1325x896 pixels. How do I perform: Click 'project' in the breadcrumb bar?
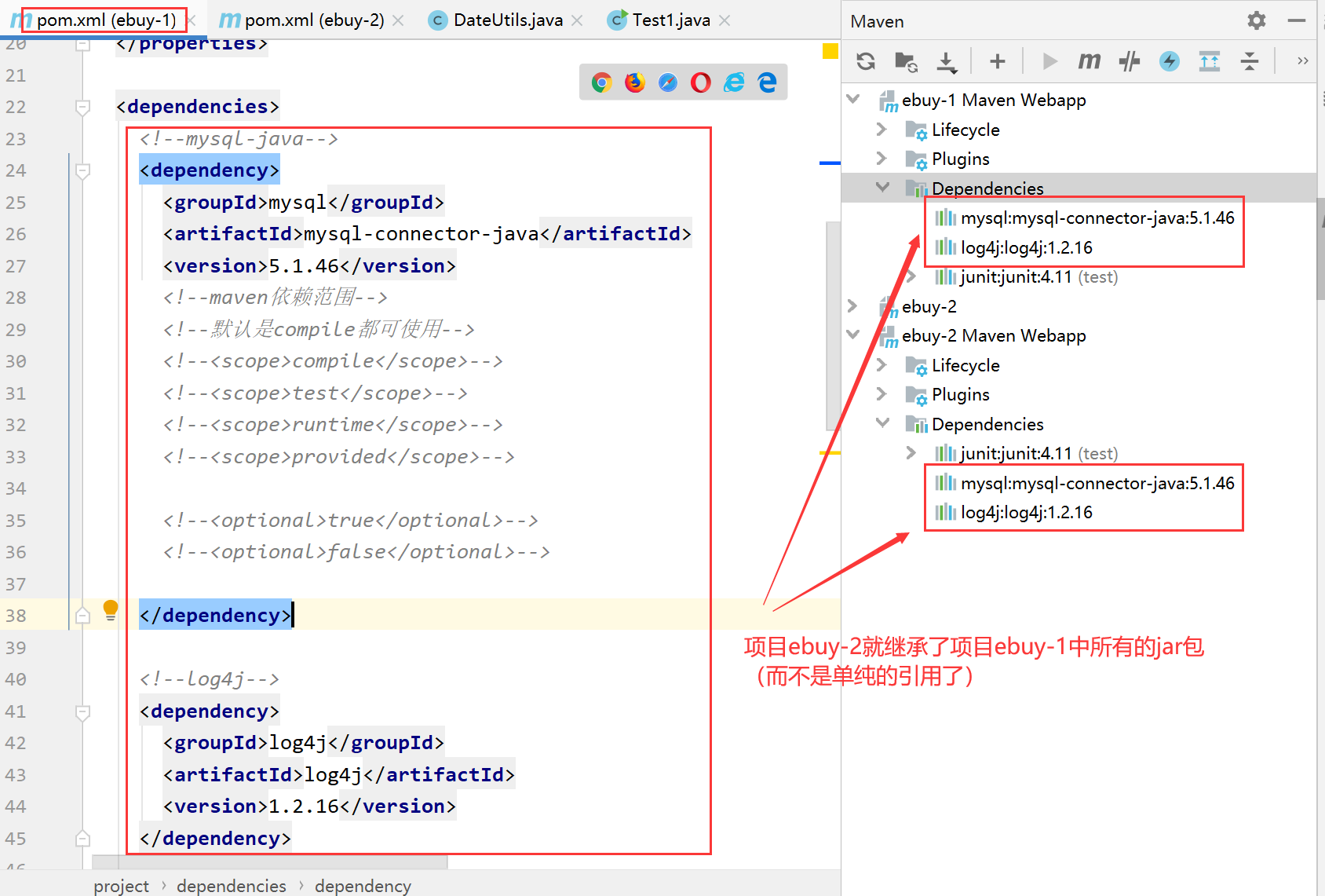coord(121,886)
